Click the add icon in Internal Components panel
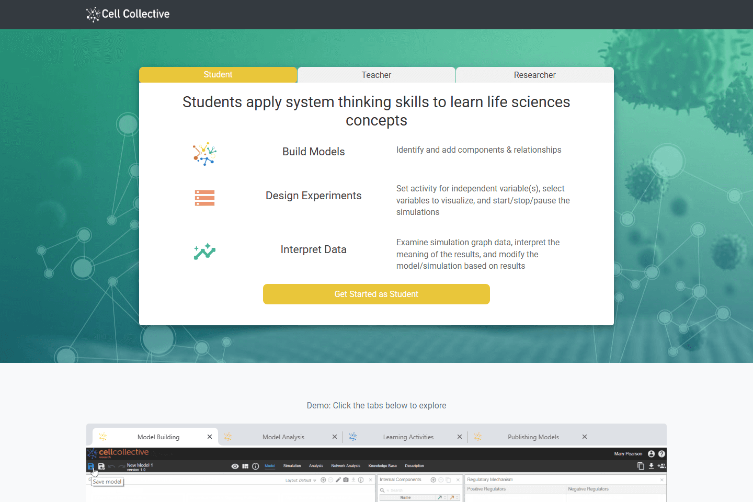Image resolution: width=753 pixels, height=502 pixels. click(433, 480)
